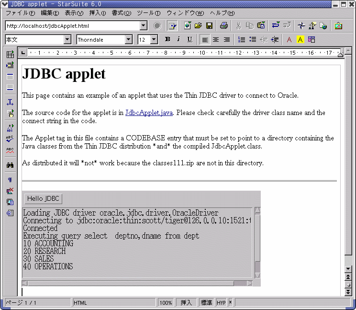The image size is (356, 310).
Task: Toggle Underline formatting
Action: [x=189, y=39]
